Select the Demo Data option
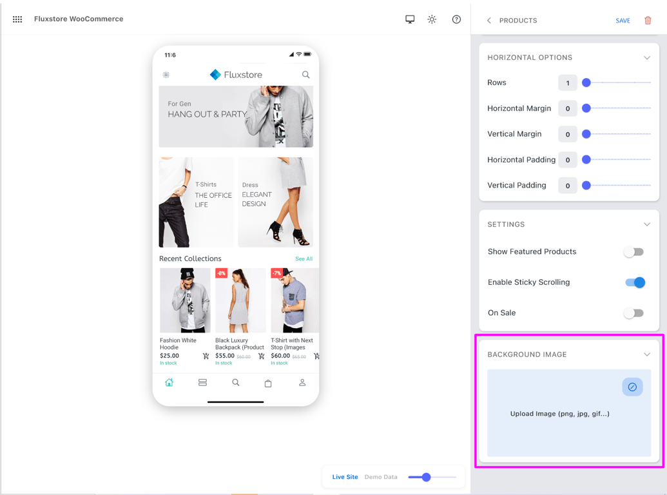Image resolution: width=667 pixels, height=495 pixels. 381,477
